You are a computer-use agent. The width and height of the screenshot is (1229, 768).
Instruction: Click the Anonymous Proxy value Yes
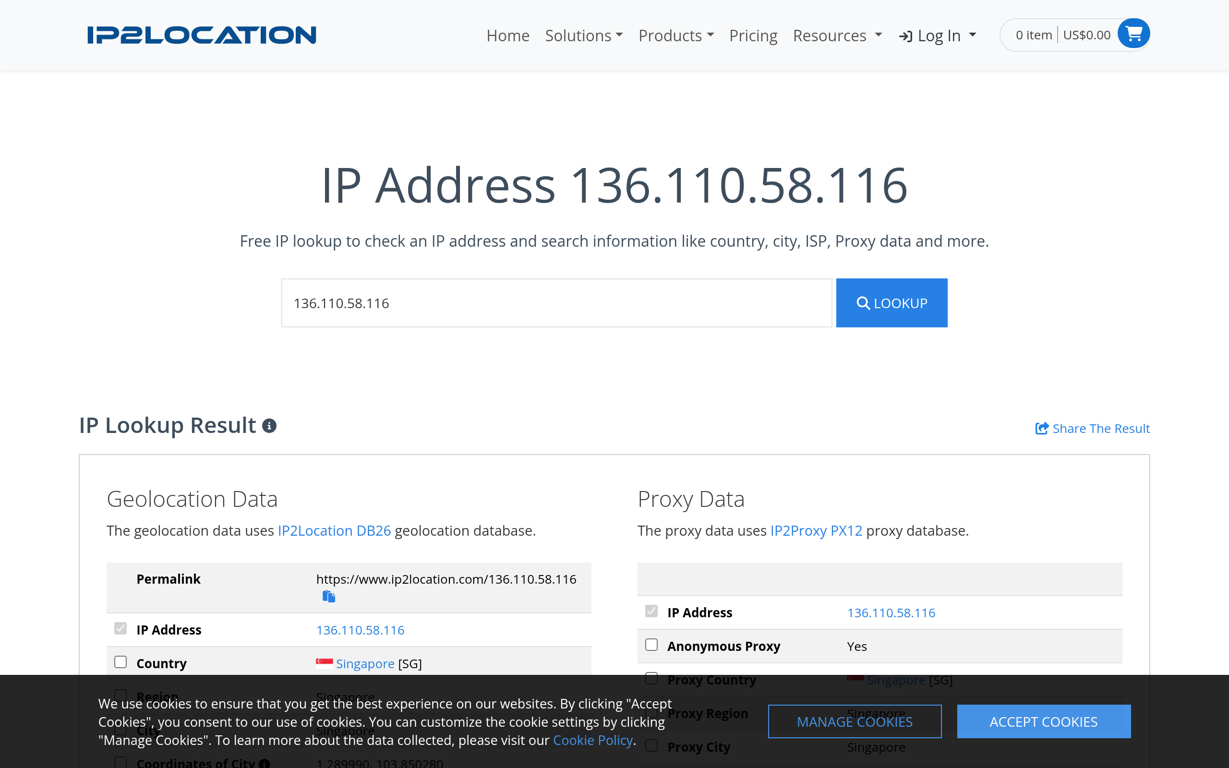[857, 646]
